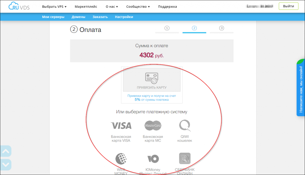
Task: Click QIWI кошелек label
Action: click(x=185, y=139)
